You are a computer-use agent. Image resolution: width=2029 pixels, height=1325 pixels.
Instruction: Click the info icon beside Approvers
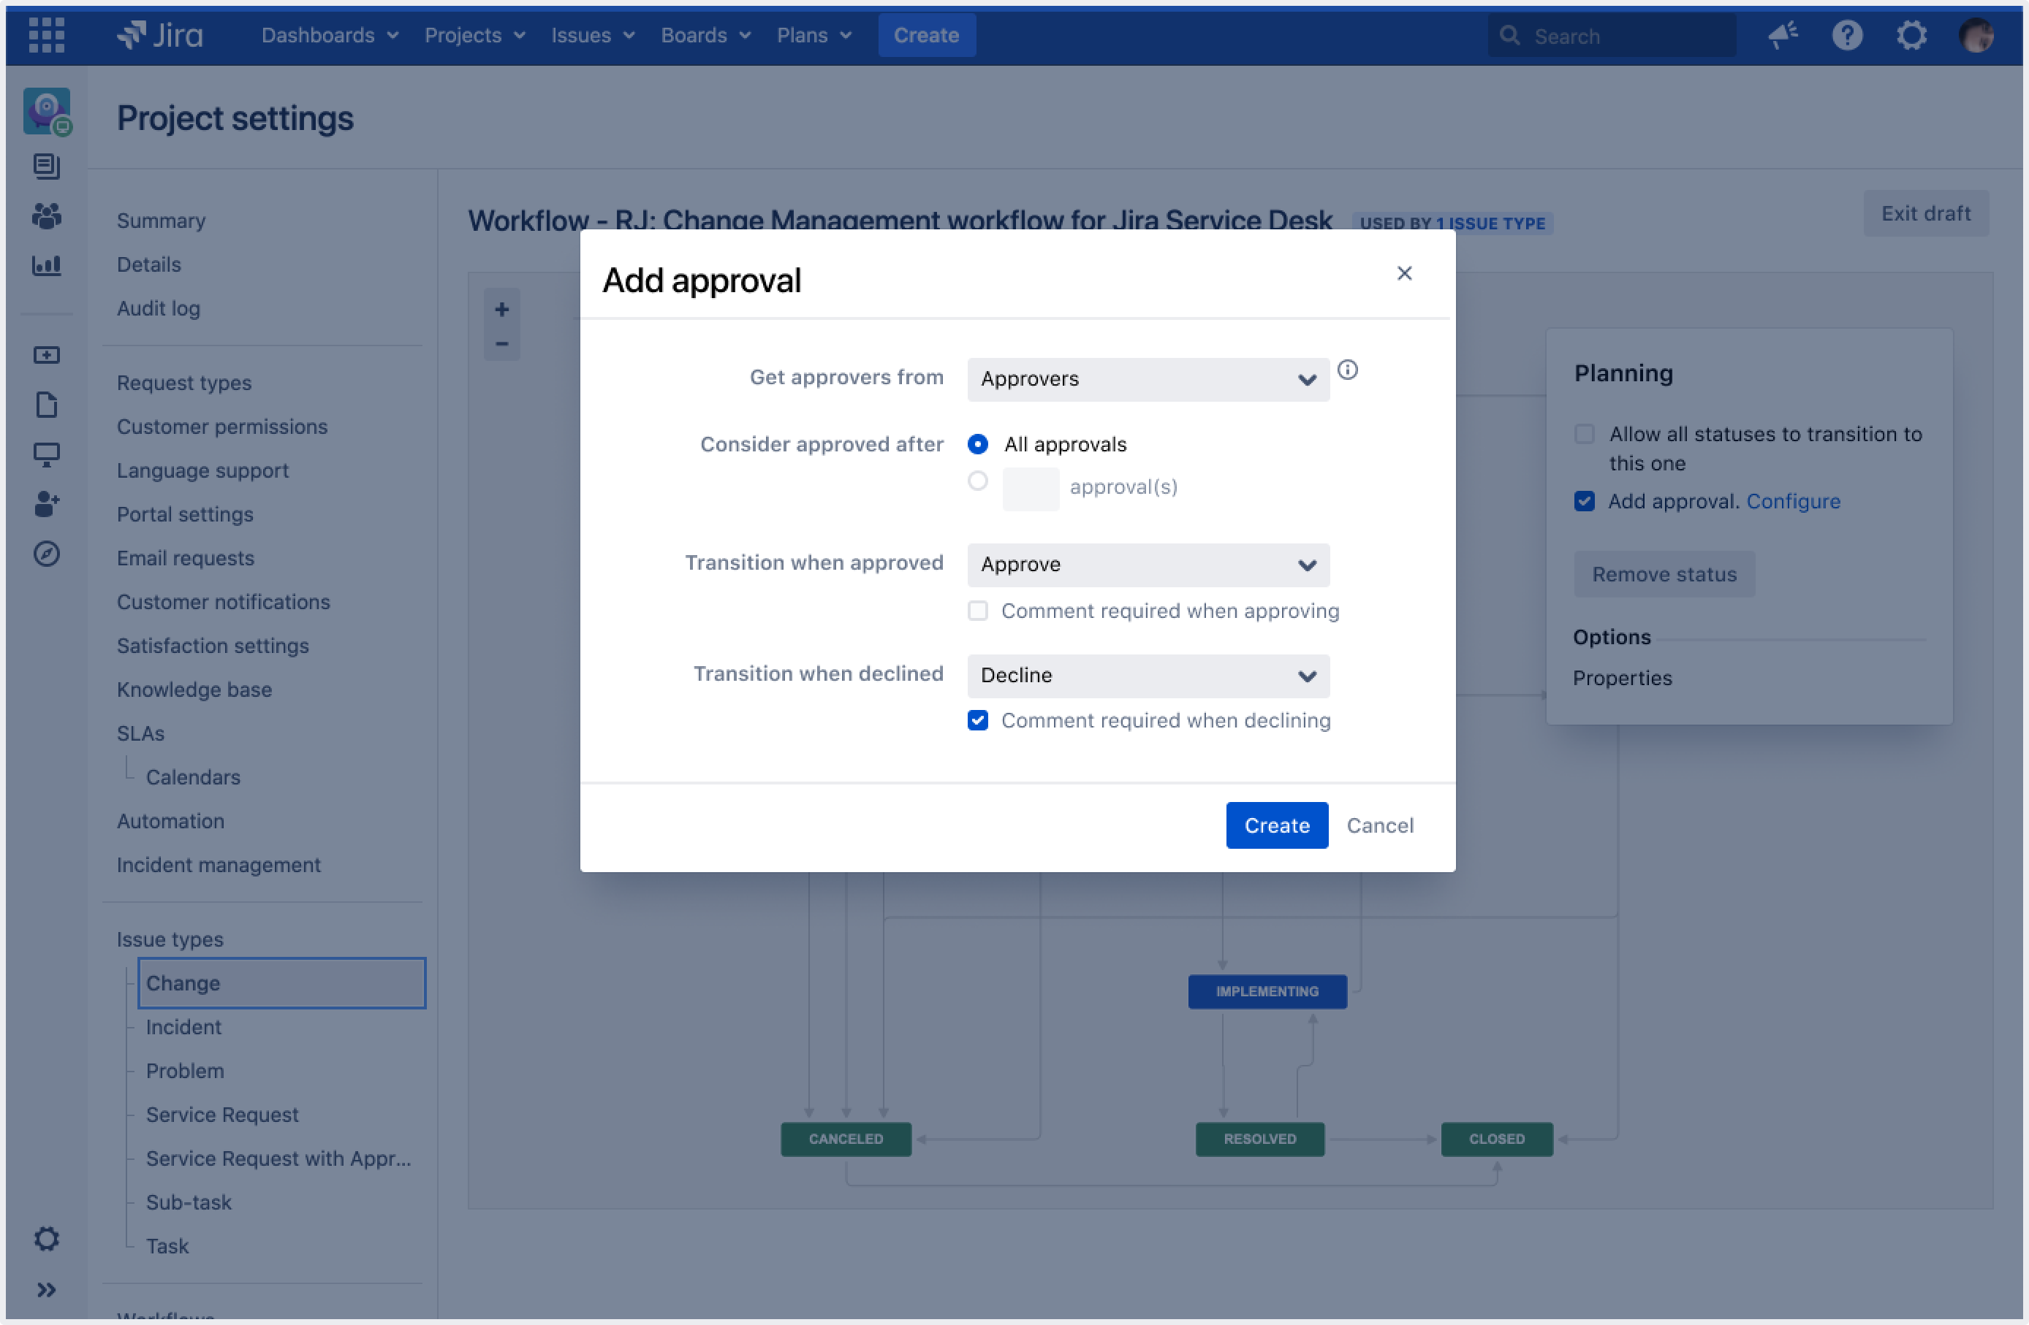click(x=1347, y=369)
